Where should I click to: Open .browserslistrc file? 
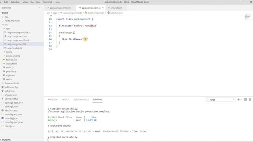[x=12, y=83]
